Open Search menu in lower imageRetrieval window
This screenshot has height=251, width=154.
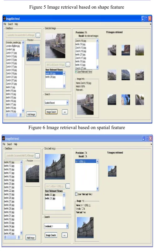10,144
